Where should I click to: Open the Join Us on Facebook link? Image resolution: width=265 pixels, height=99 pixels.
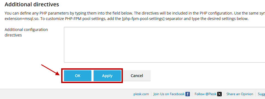(169, 94)
